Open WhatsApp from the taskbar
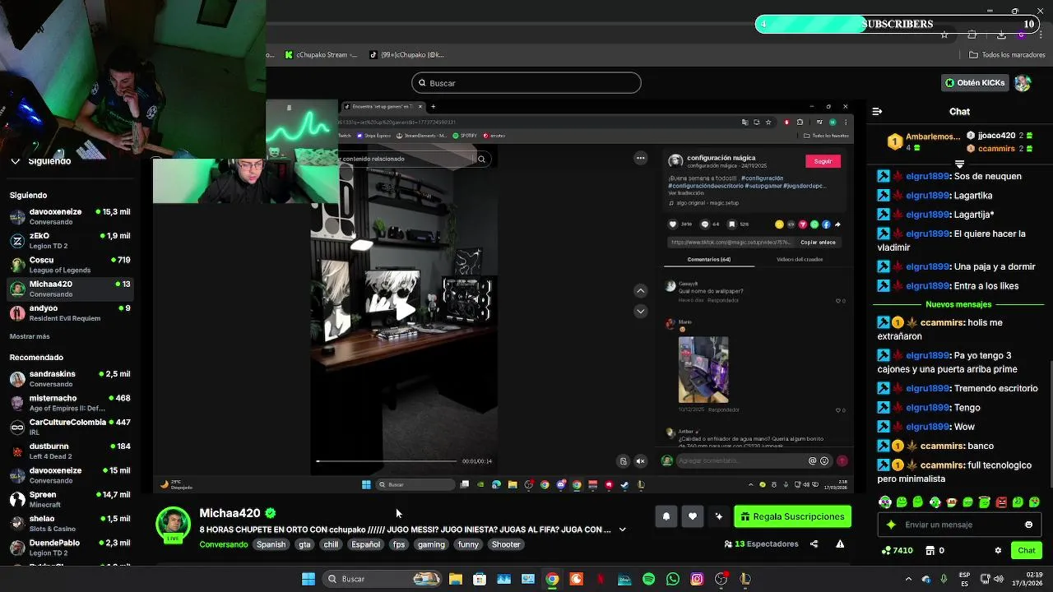 click(x=673, y=579)
